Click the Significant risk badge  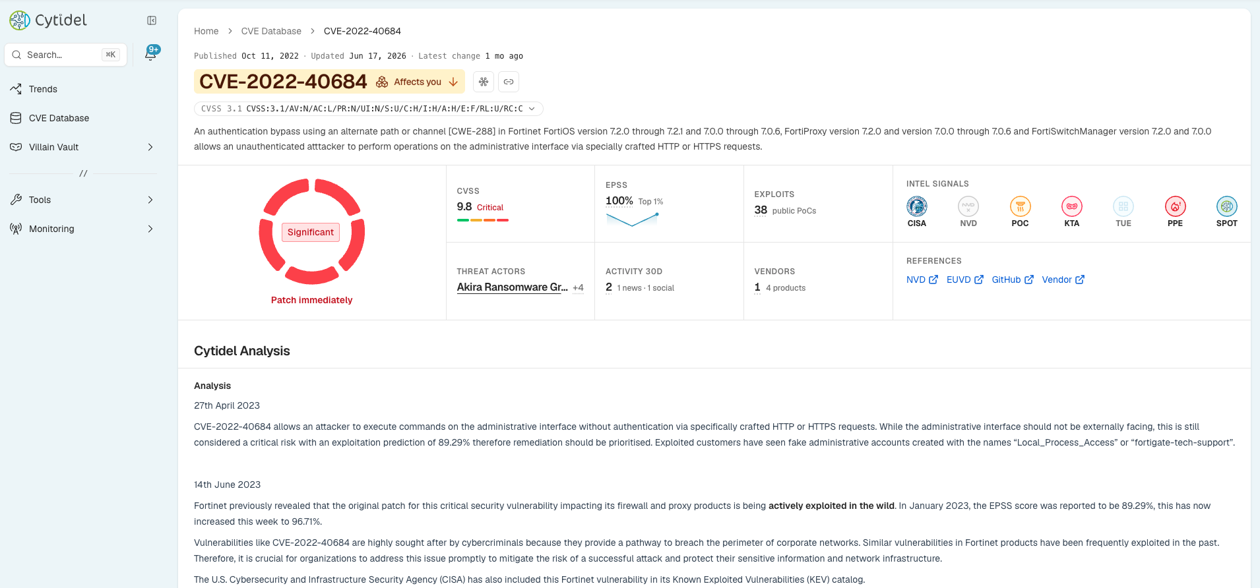tap(311, 232)
